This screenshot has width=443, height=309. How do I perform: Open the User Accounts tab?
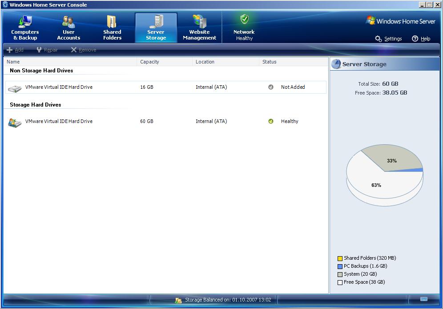click(68, 28)
